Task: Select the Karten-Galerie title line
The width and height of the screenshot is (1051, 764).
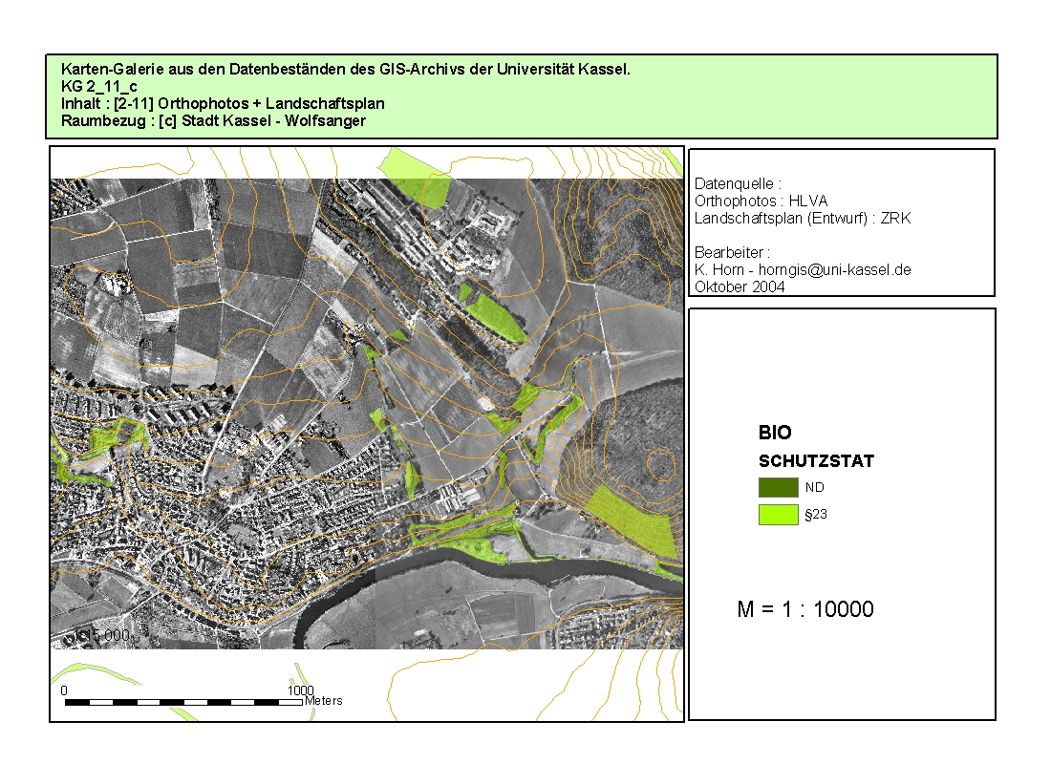Action: [x=345, y=70]
